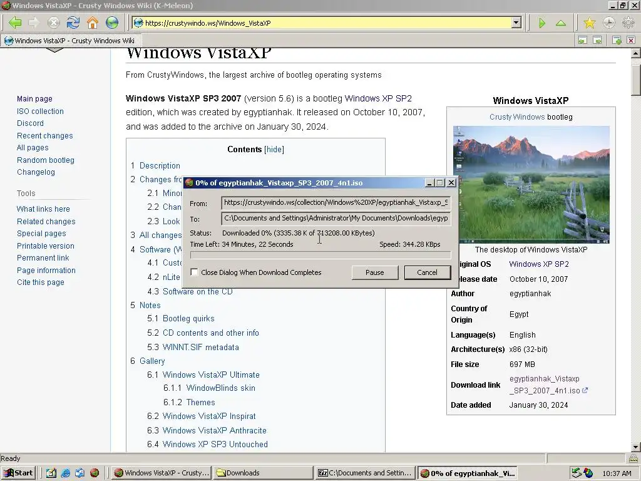This screenshot has height=481, width=641.
Task: Click the Show Desktop quick launch icon
Action: tap(51, 473)
